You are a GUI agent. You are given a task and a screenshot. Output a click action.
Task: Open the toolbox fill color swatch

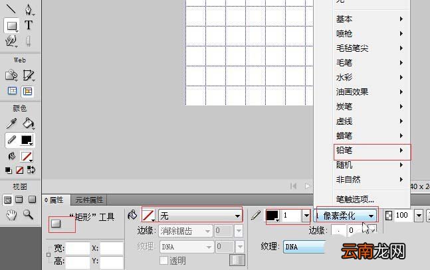point(27,157)
